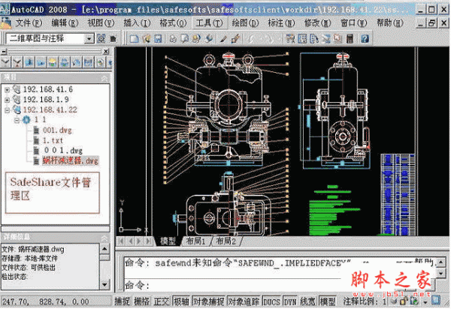Click the Open file toolbar icon
The height and width of the screenshot is (309, 451).
coord(146,39)
